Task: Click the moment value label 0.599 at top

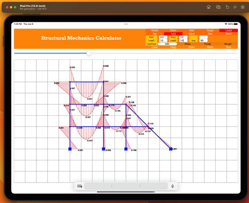Action: 106,66
